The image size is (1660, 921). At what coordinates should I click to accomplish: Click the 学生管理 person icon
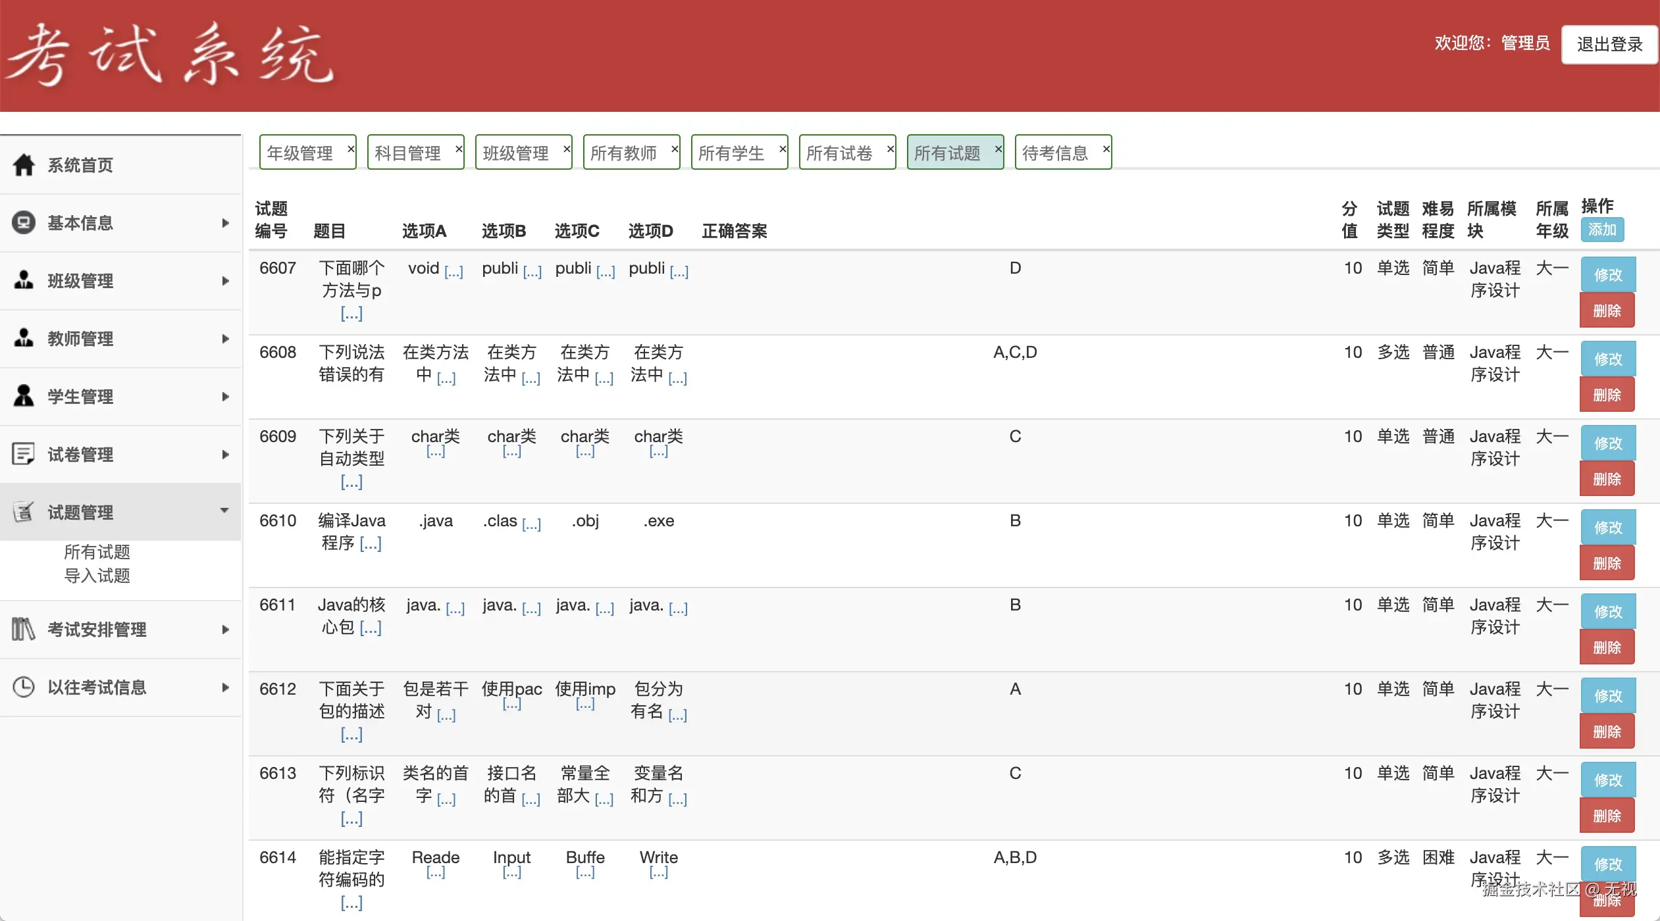tap(24, 396)
